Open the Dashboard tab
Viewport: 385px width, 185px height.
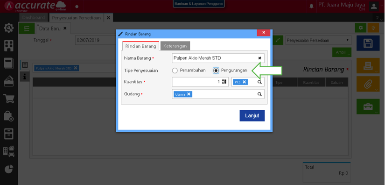point(34,18)
